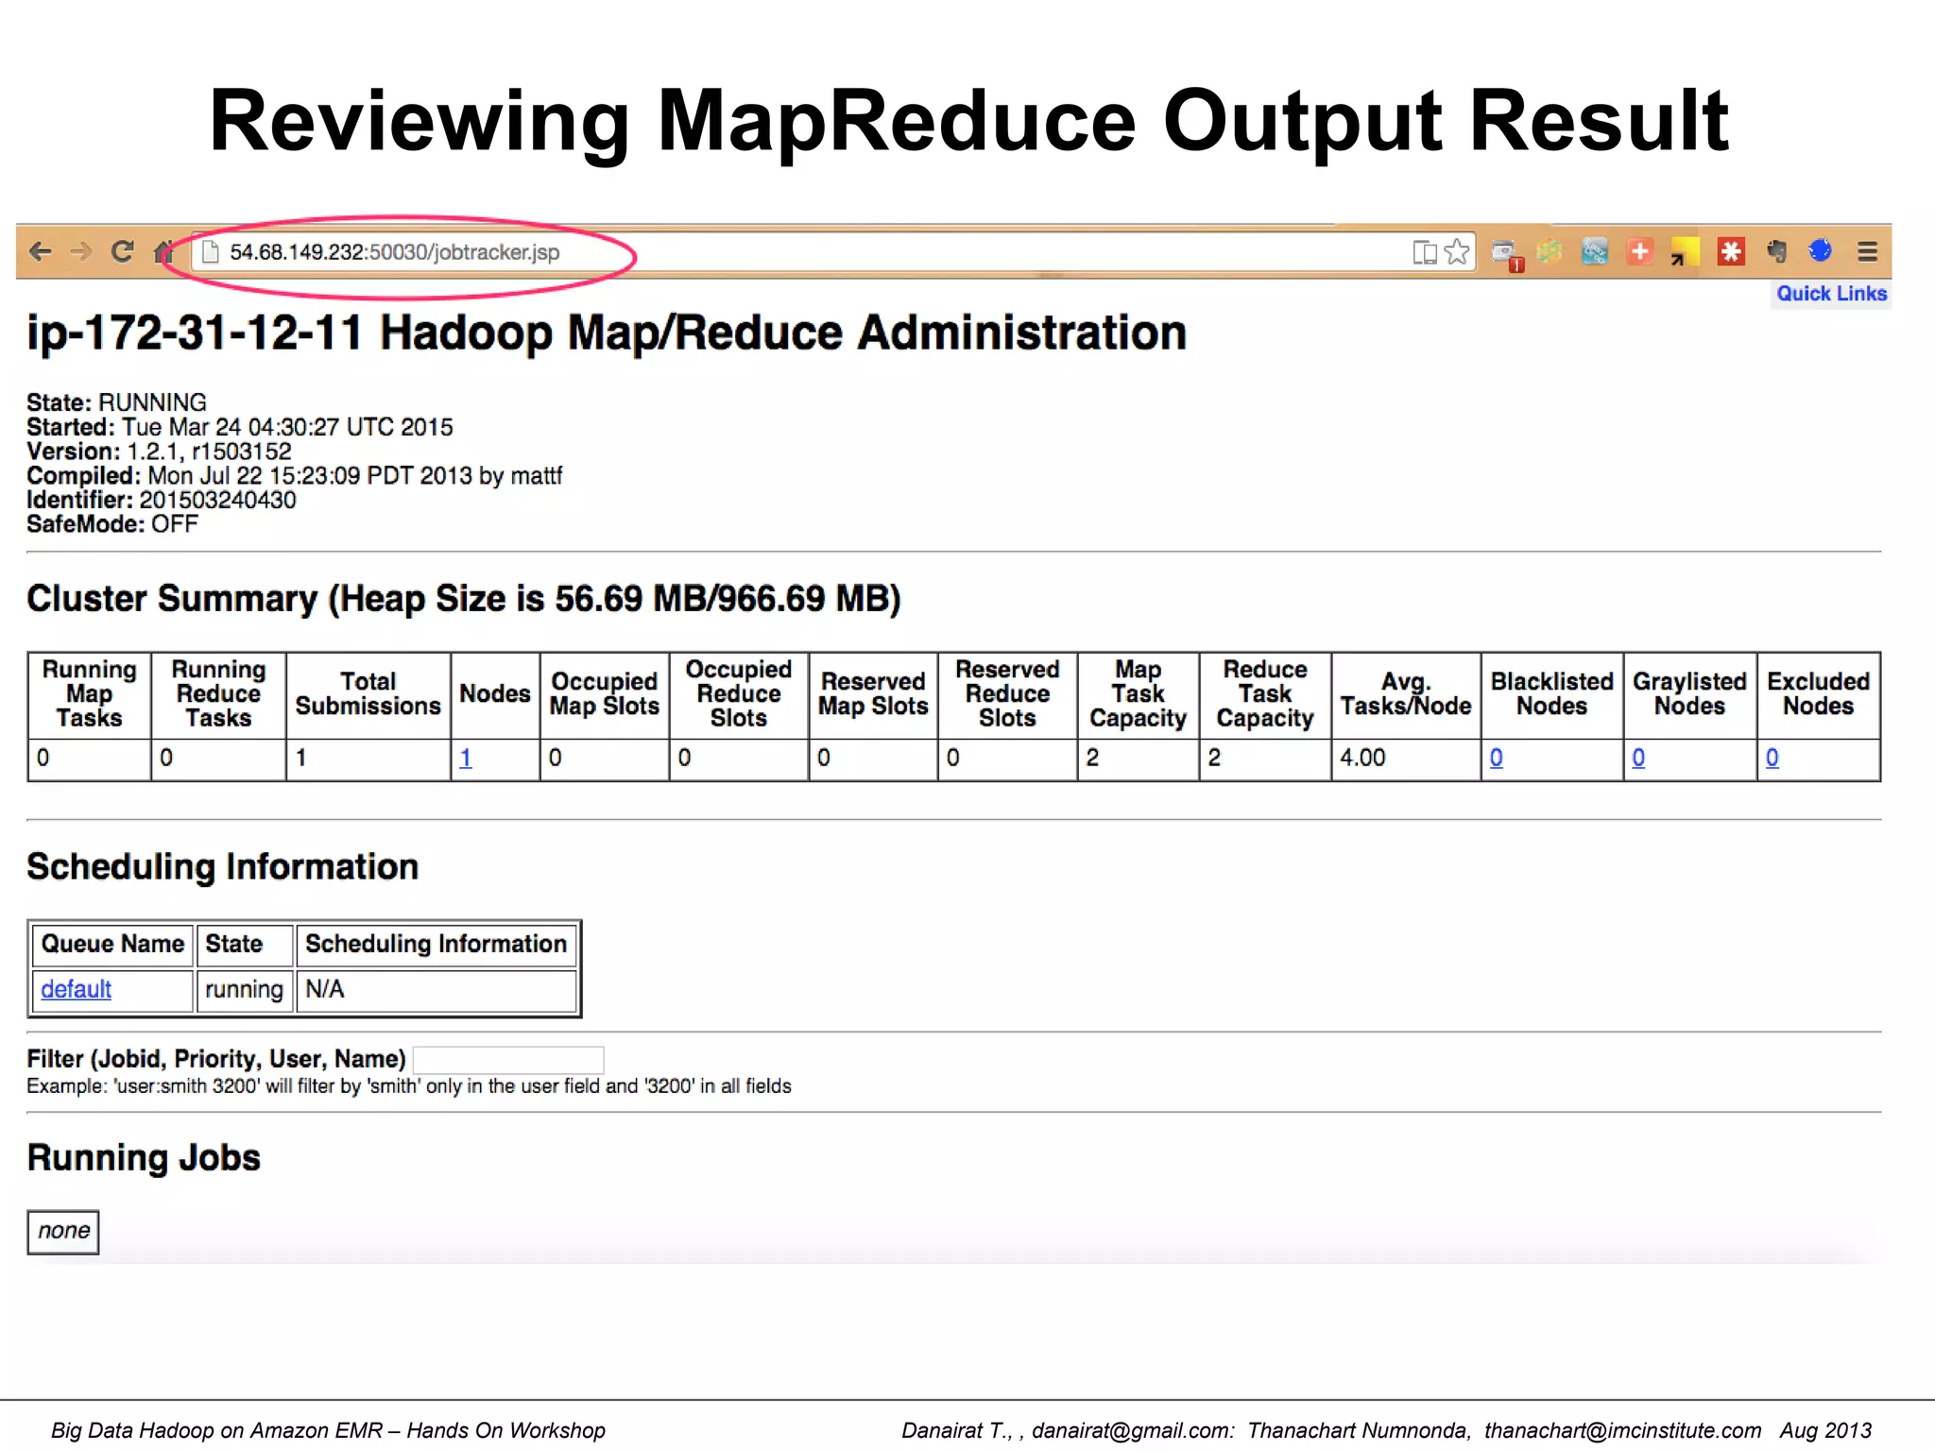Click the Scheduling Information 'N/A' cell

[x=437, y=989]
